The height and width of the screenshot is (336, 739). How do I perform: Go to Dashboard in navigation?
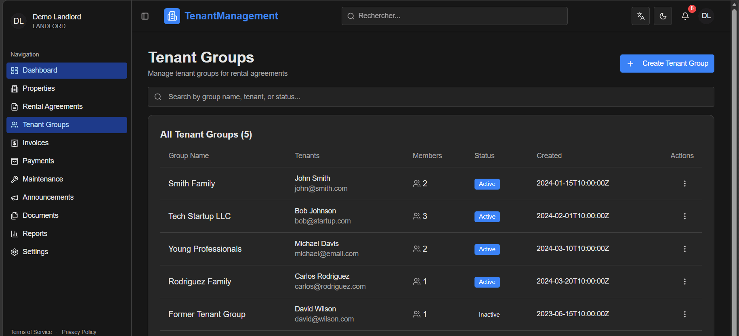pyautogui.click(x=67, y=71)
